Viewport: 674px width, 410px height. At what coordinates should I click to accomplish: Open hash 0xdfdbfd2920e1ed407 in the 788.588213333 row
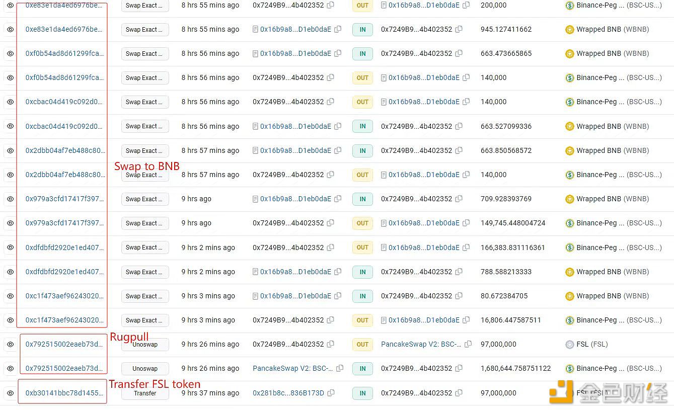(64, 272)
